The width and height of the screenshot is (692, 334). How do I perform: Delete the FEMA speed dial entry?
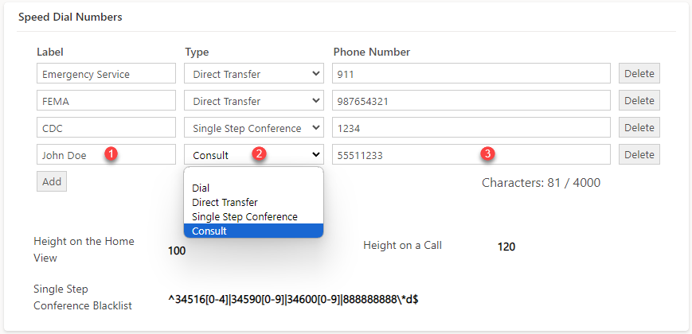[x=639, y=100]
